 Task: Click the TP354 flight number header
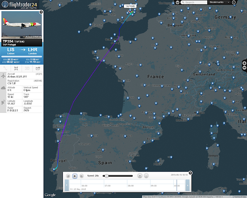8,41
